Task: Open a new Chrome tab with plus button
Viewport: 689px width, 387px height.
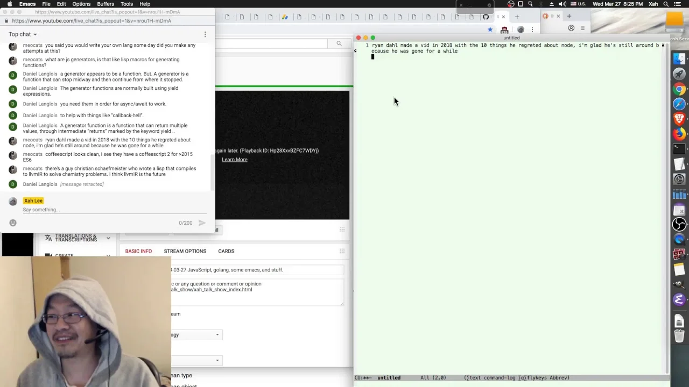Action: point(517,17)
